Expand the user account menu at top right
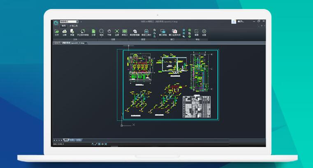313x168 pixels. pyautogui.click(x=242, y=21)
